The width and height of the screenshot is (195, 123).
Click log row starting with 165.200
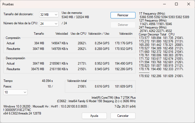(161, 45)
